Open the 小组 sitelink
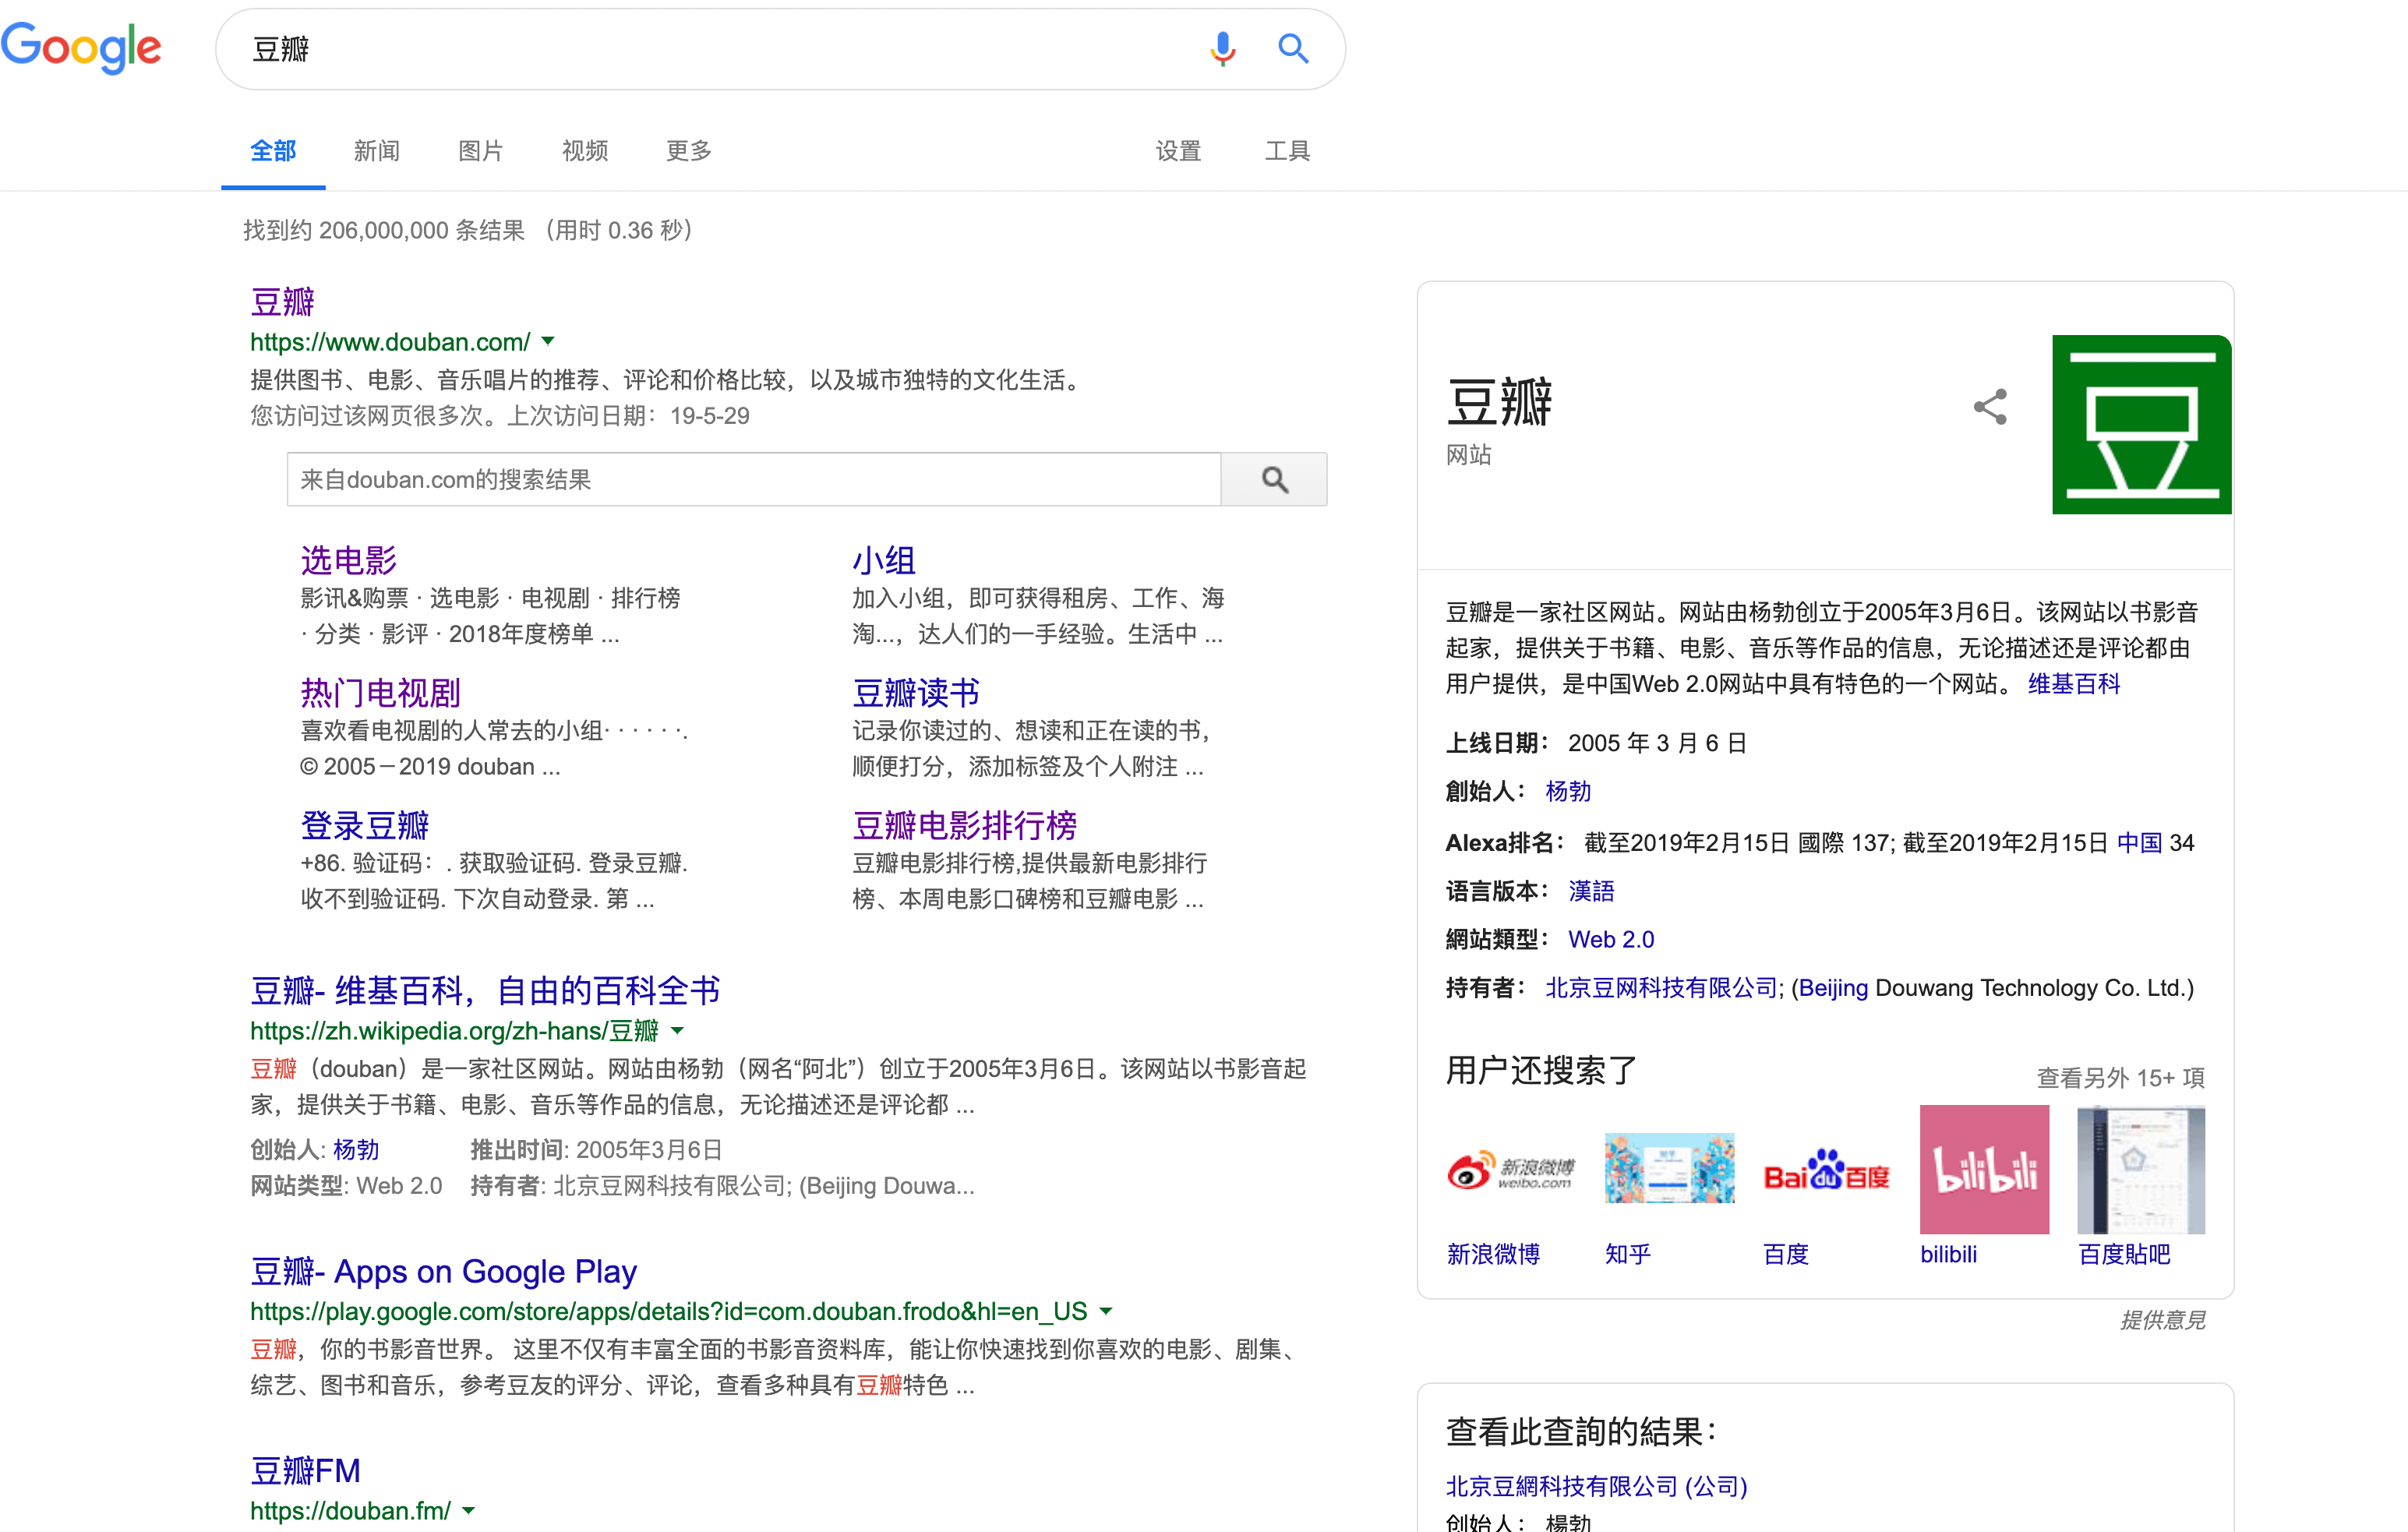 point(884,560)
